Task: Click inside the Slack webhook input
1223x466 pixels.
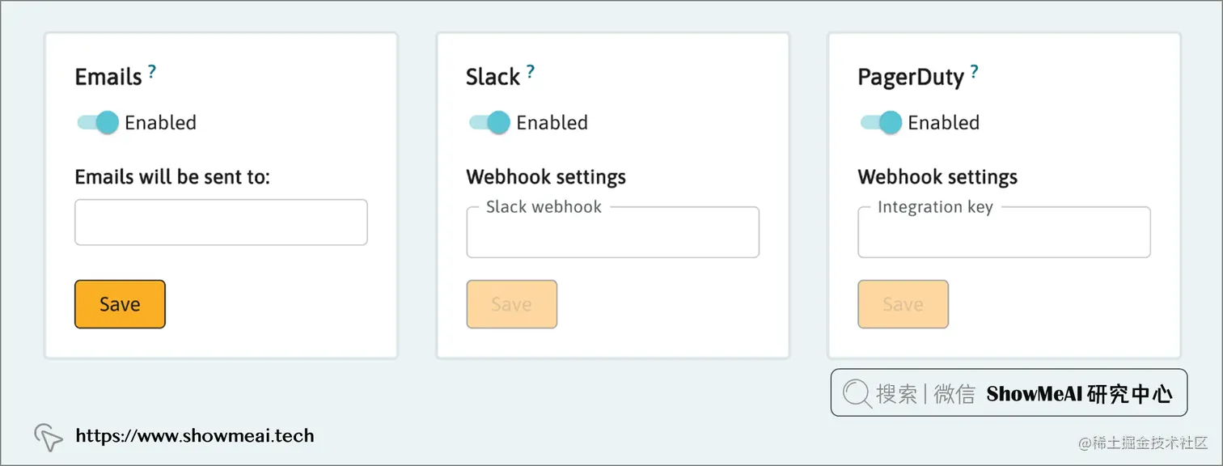Action: pos(612,235)
